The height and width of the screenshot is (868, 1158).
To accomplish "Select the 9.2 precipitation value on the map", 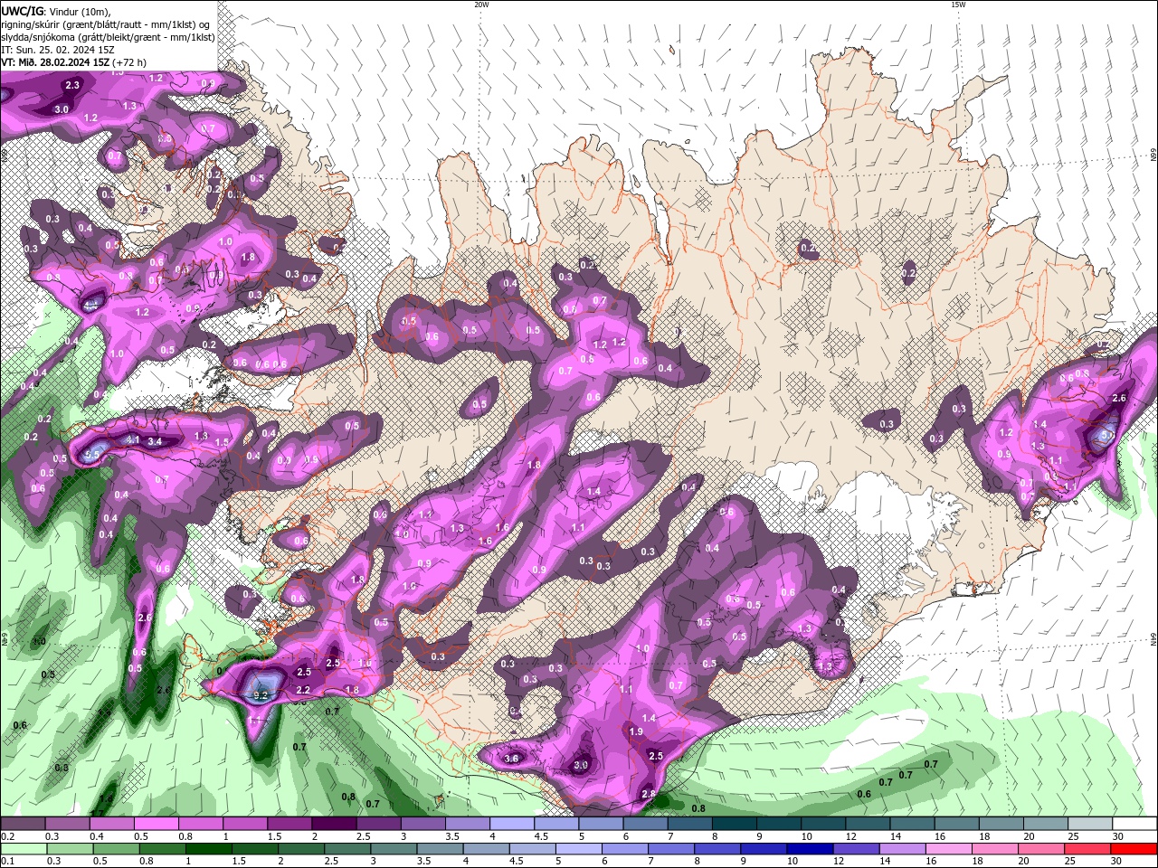I will [260, 695].
